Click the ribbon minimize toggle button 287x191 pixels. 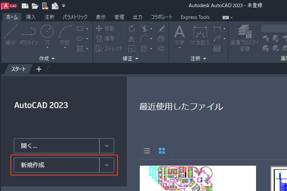tap(225, 18)
